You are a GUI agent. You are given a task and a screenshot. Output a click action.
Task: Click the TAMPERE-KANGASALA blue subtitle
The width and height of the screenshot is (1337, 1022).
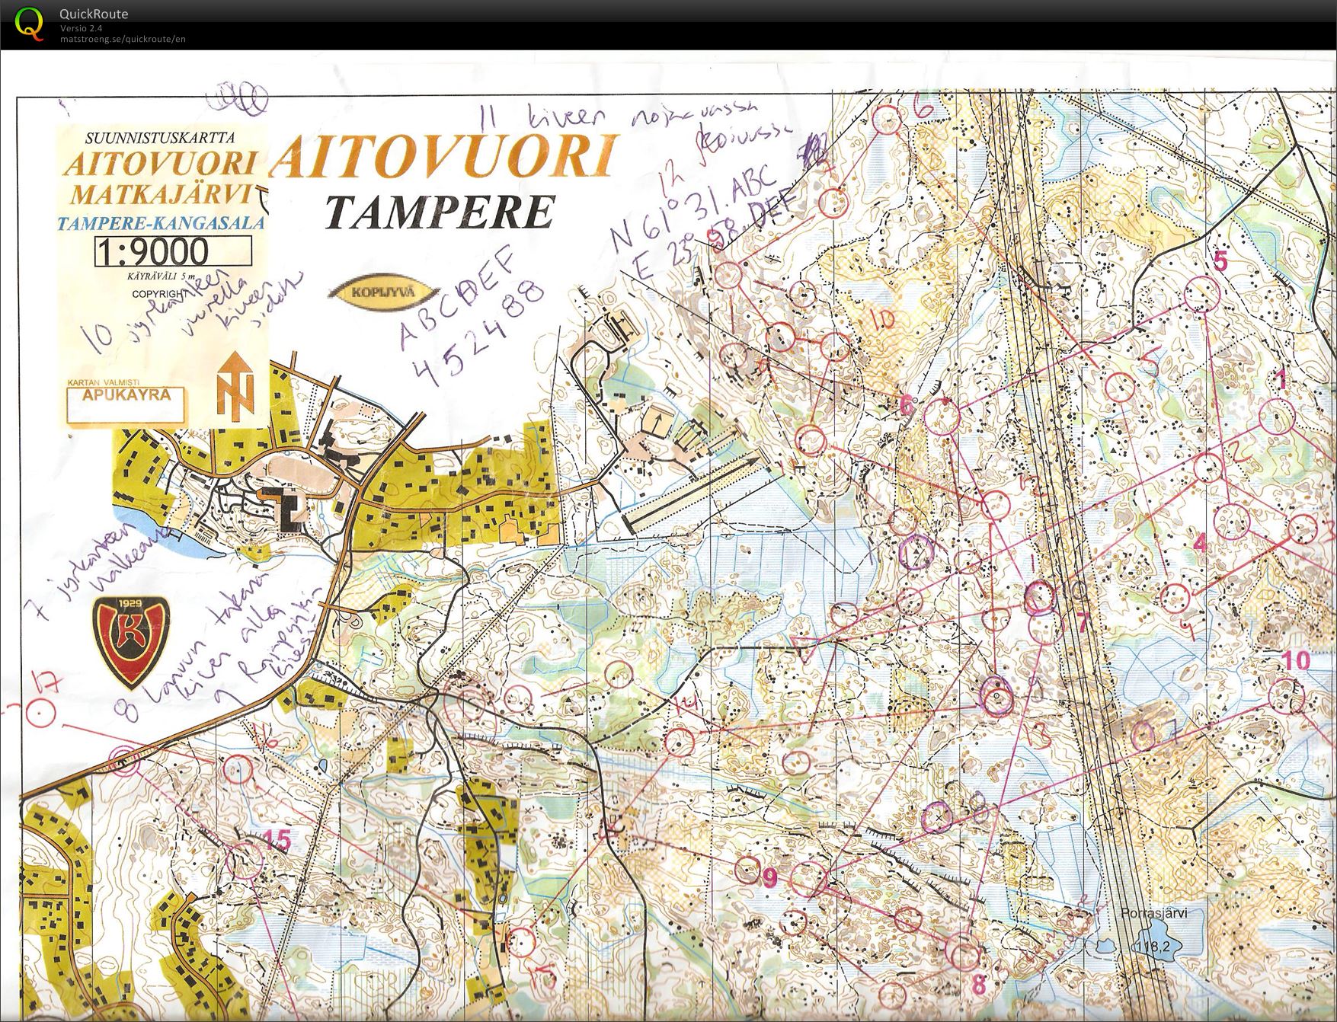point(161,223)
